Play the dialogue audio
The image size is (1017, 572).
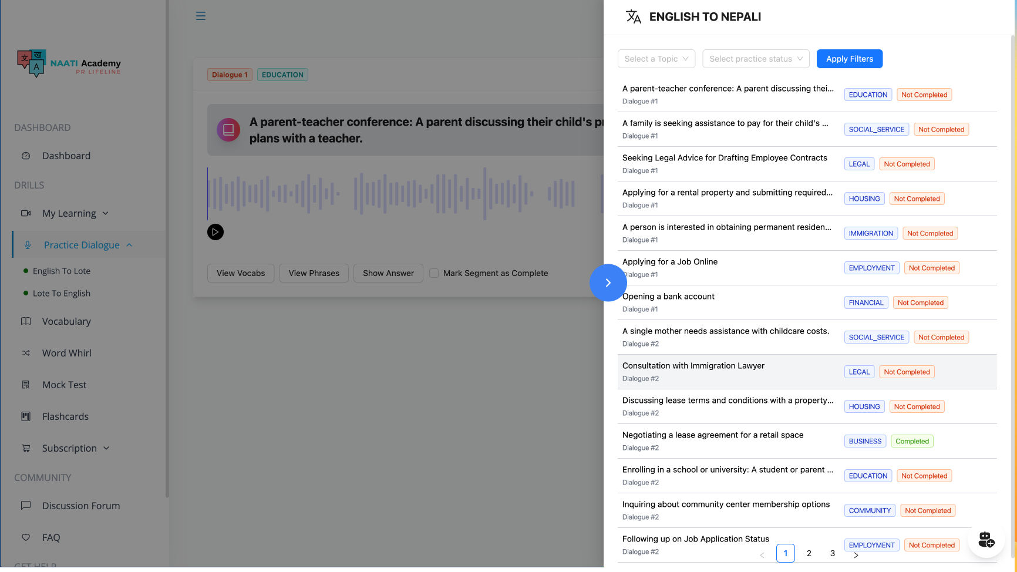tap(215, 232)
